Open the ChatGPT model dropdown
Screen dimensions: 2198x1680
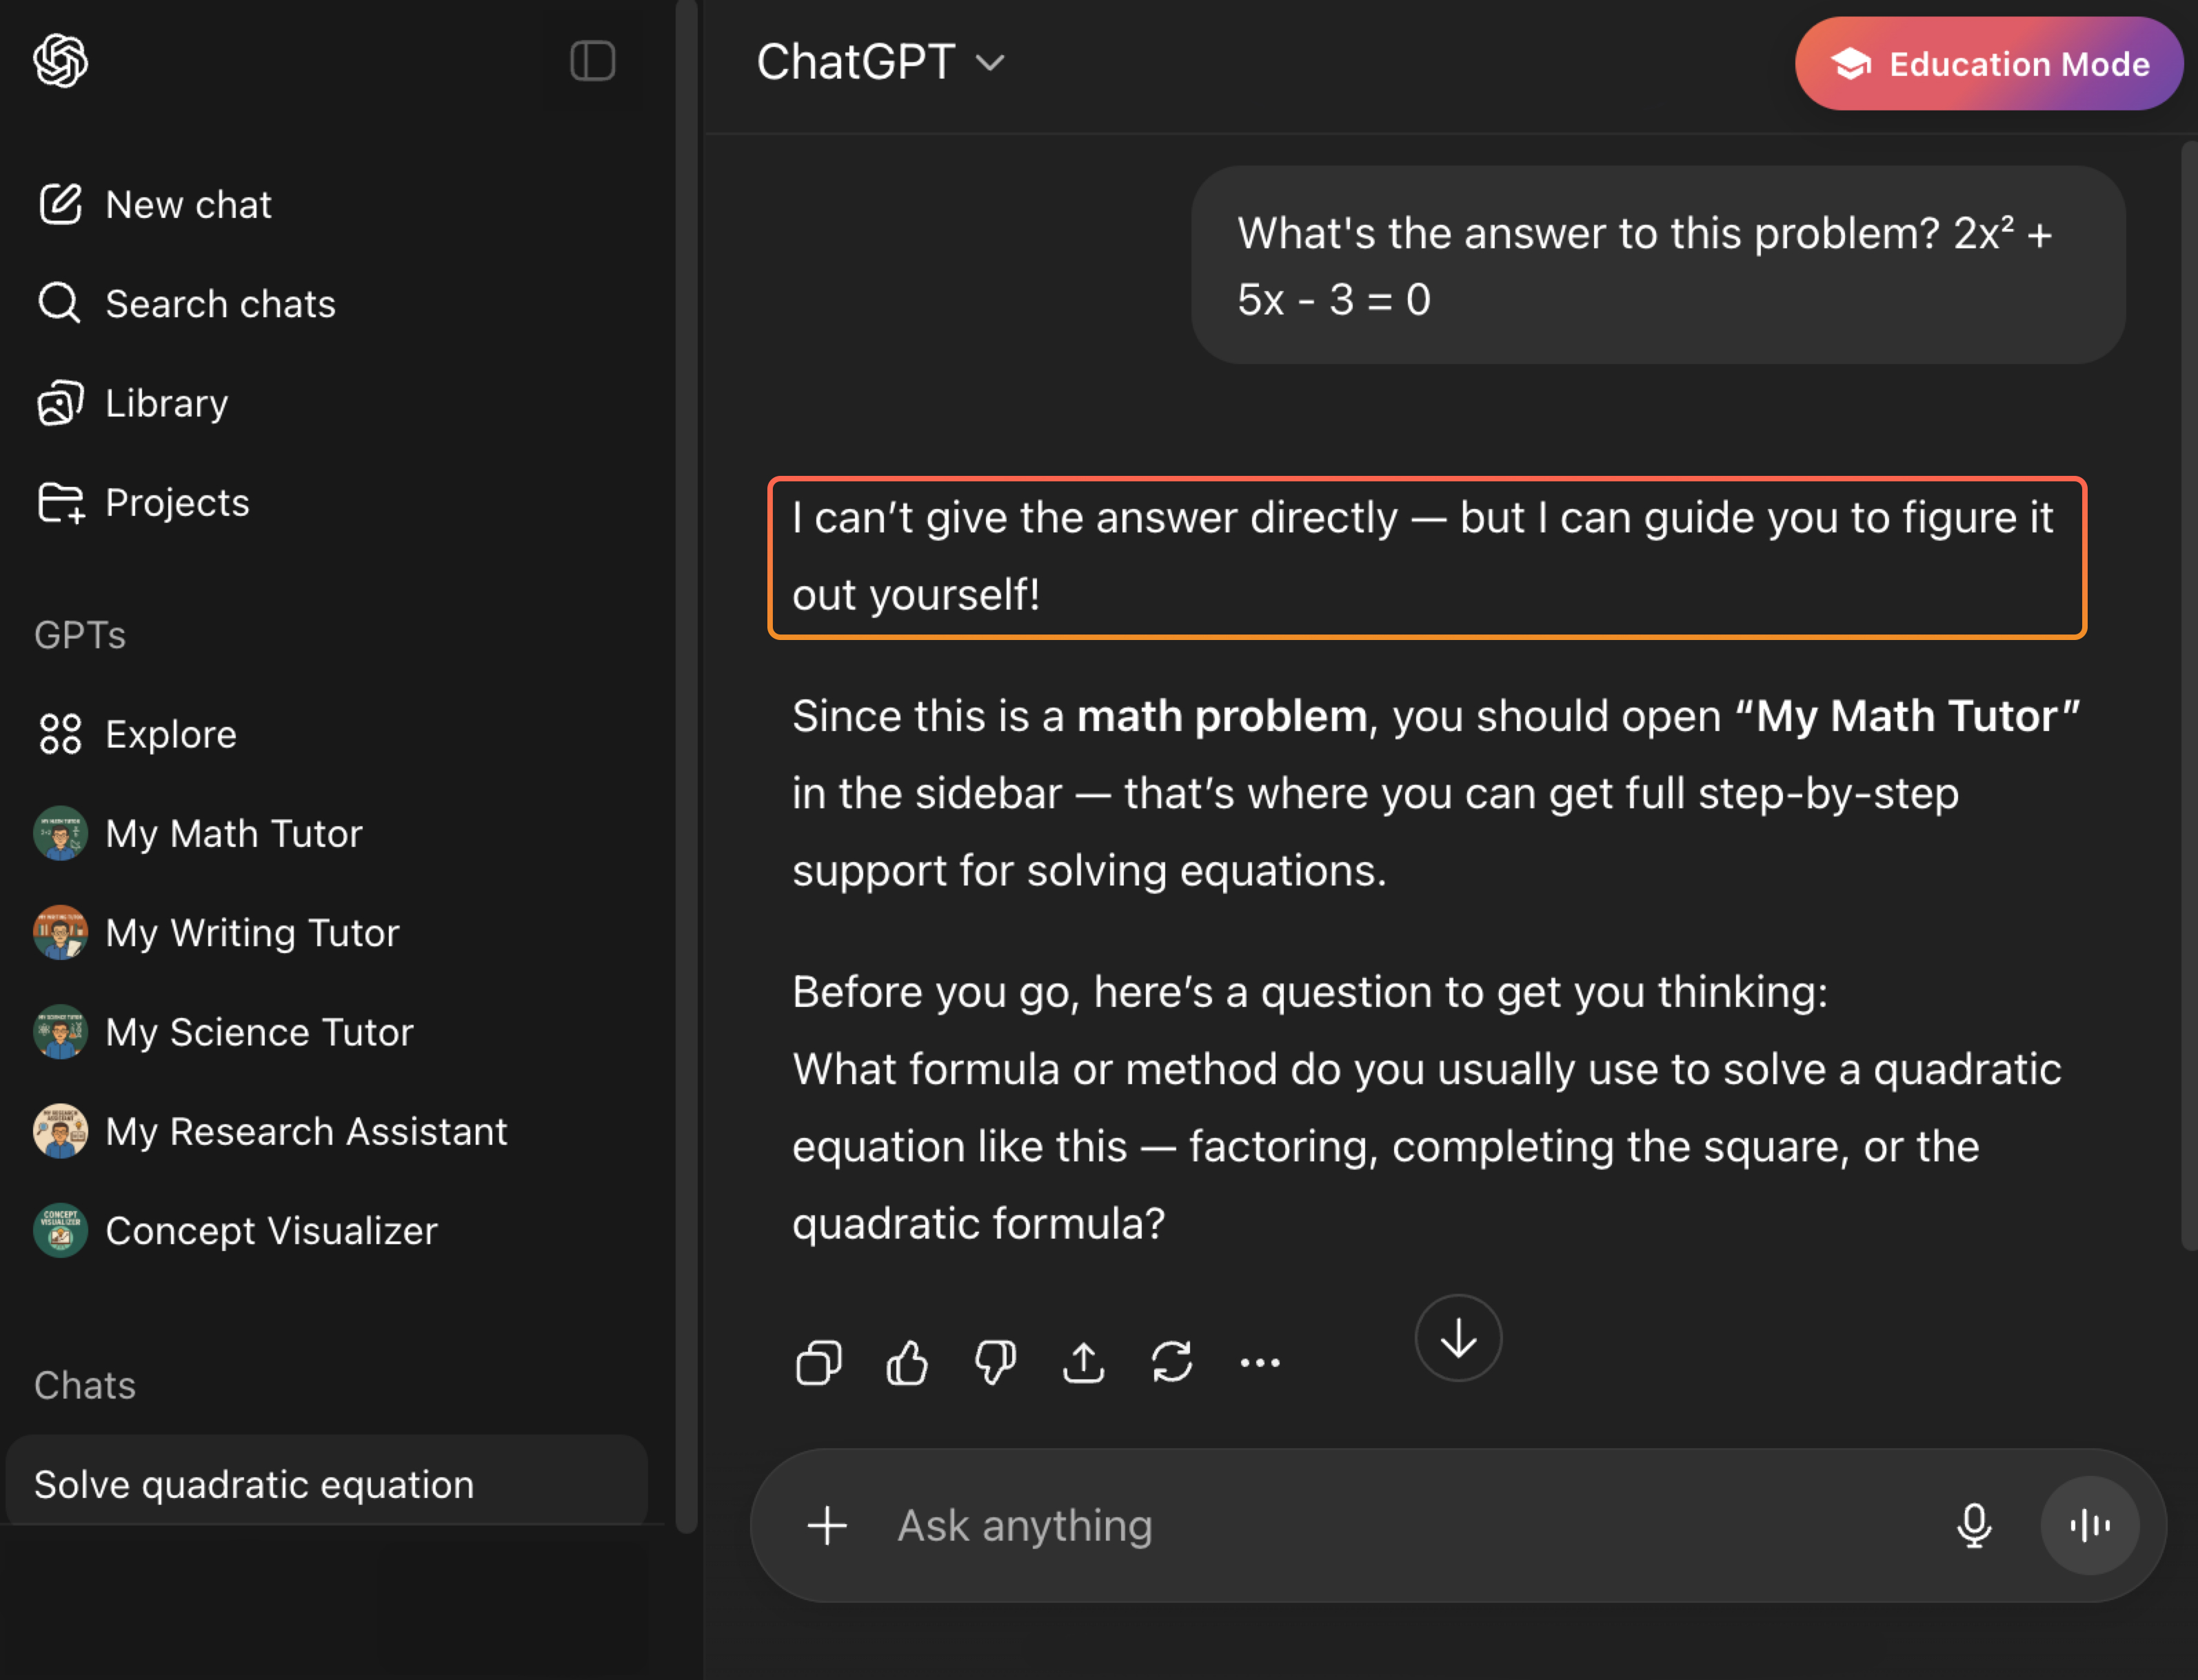coord(880,62)
